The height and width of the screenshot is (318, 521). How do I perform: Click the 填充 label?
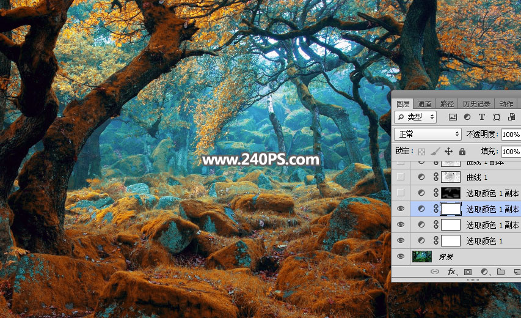[490, 151]
